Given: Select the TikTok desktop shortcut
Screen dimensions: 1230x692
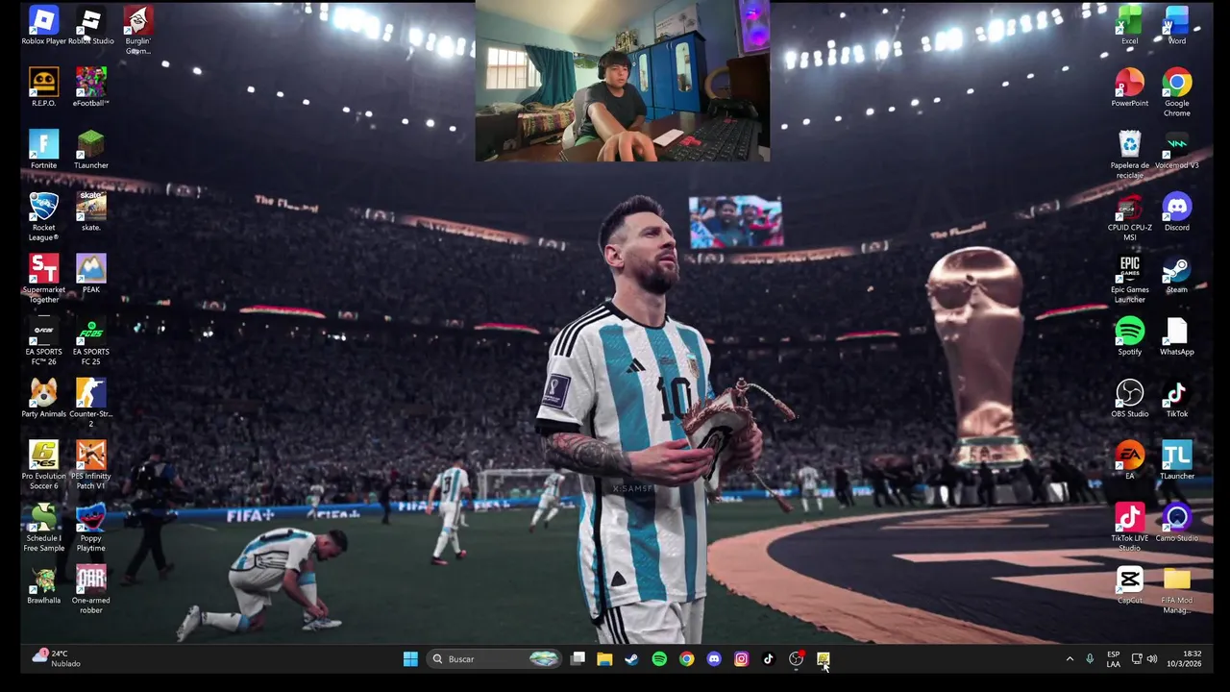Looking at the screenshot, I should (x=1176, y=398).
